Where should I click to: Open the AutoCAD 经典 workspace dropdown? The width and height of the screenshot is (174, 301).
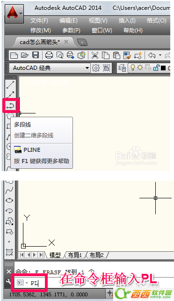(50, 68)
